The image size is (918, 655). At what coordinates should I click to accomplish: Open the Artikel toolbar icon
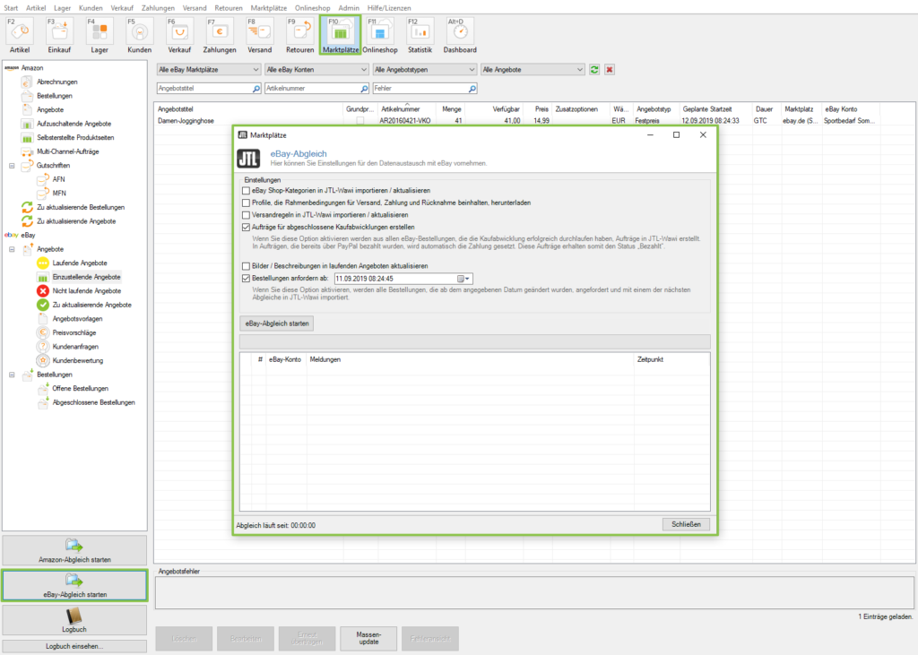20,35
